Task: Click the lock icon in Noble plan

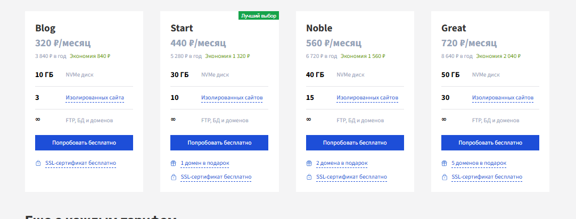Action: [x=309, y=177]
